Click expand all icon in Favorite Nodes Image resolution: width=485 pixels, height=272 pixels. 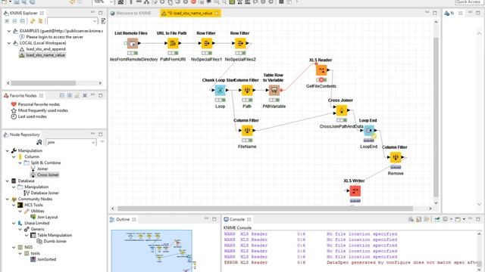click(70, 96)
